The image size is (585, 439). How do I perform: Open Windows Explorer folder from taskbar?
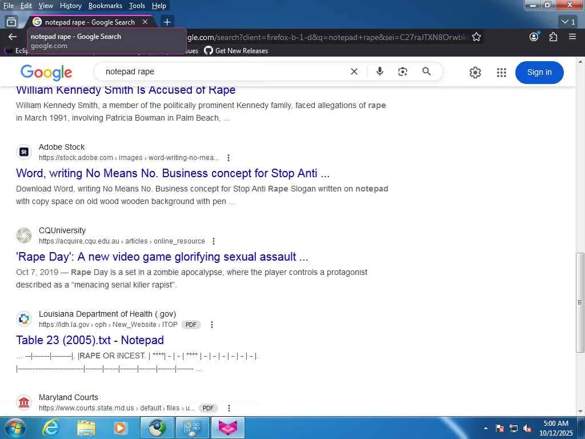tap(86, 428)
